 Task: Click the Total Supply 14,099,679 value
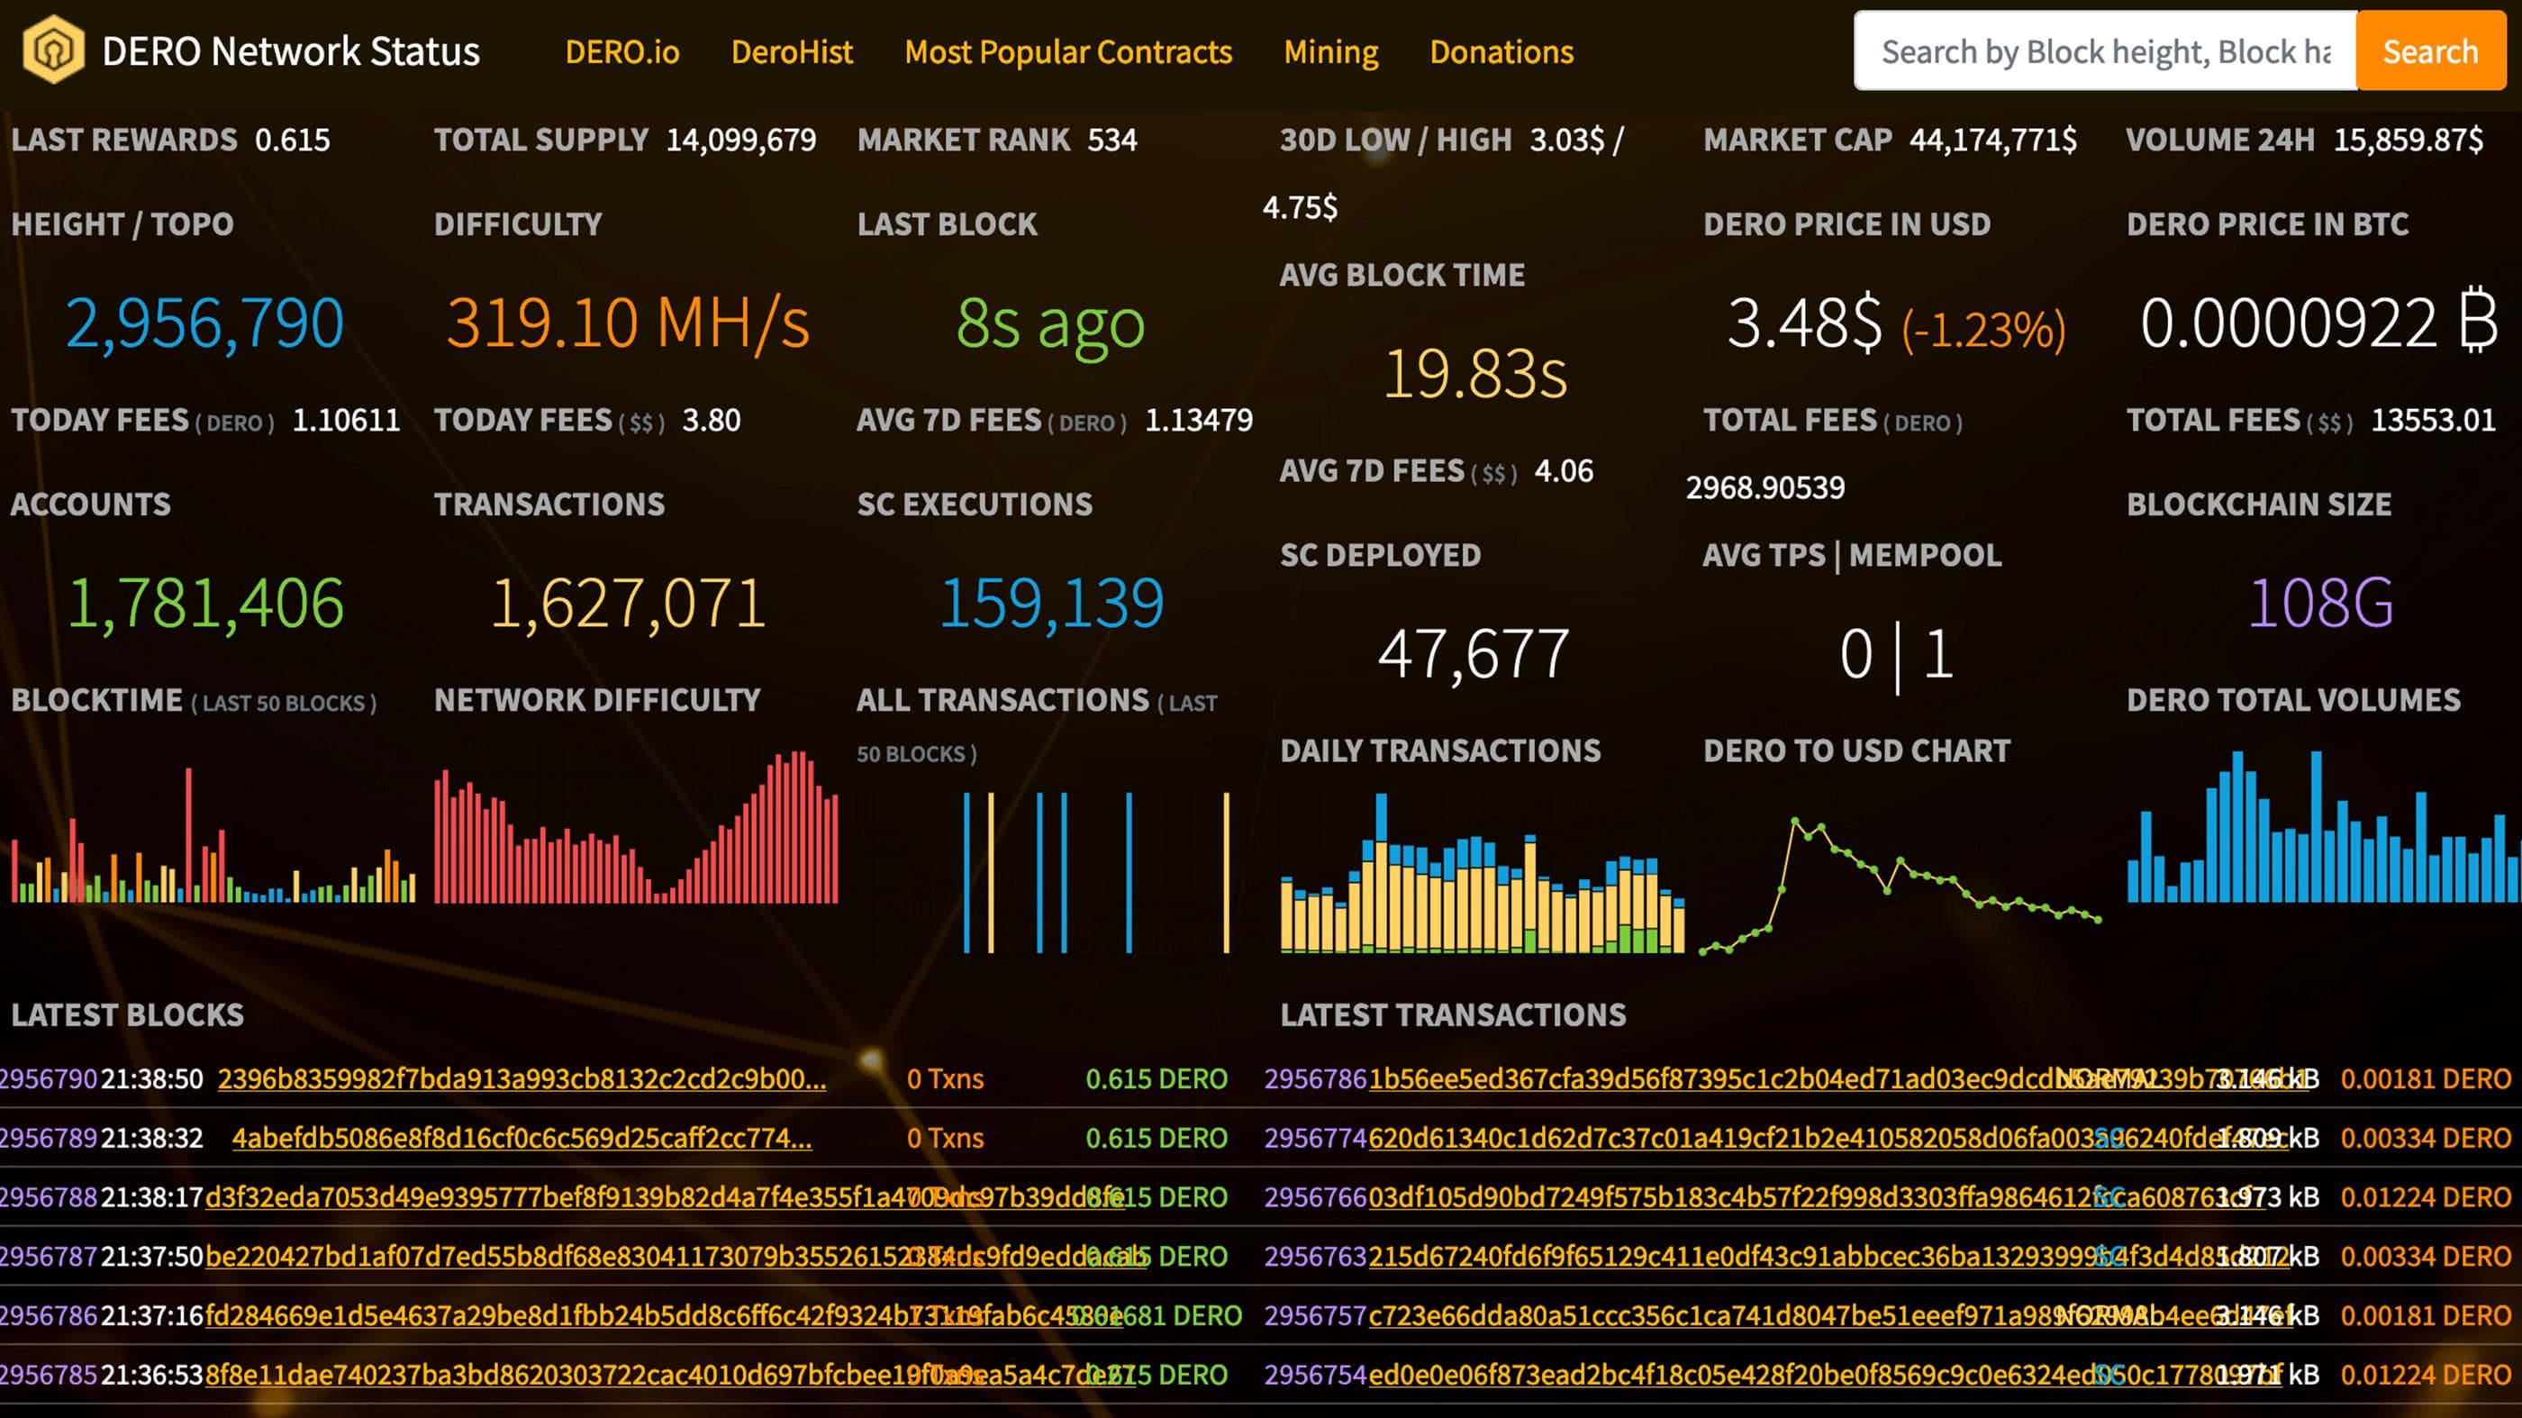pos(741,140)
